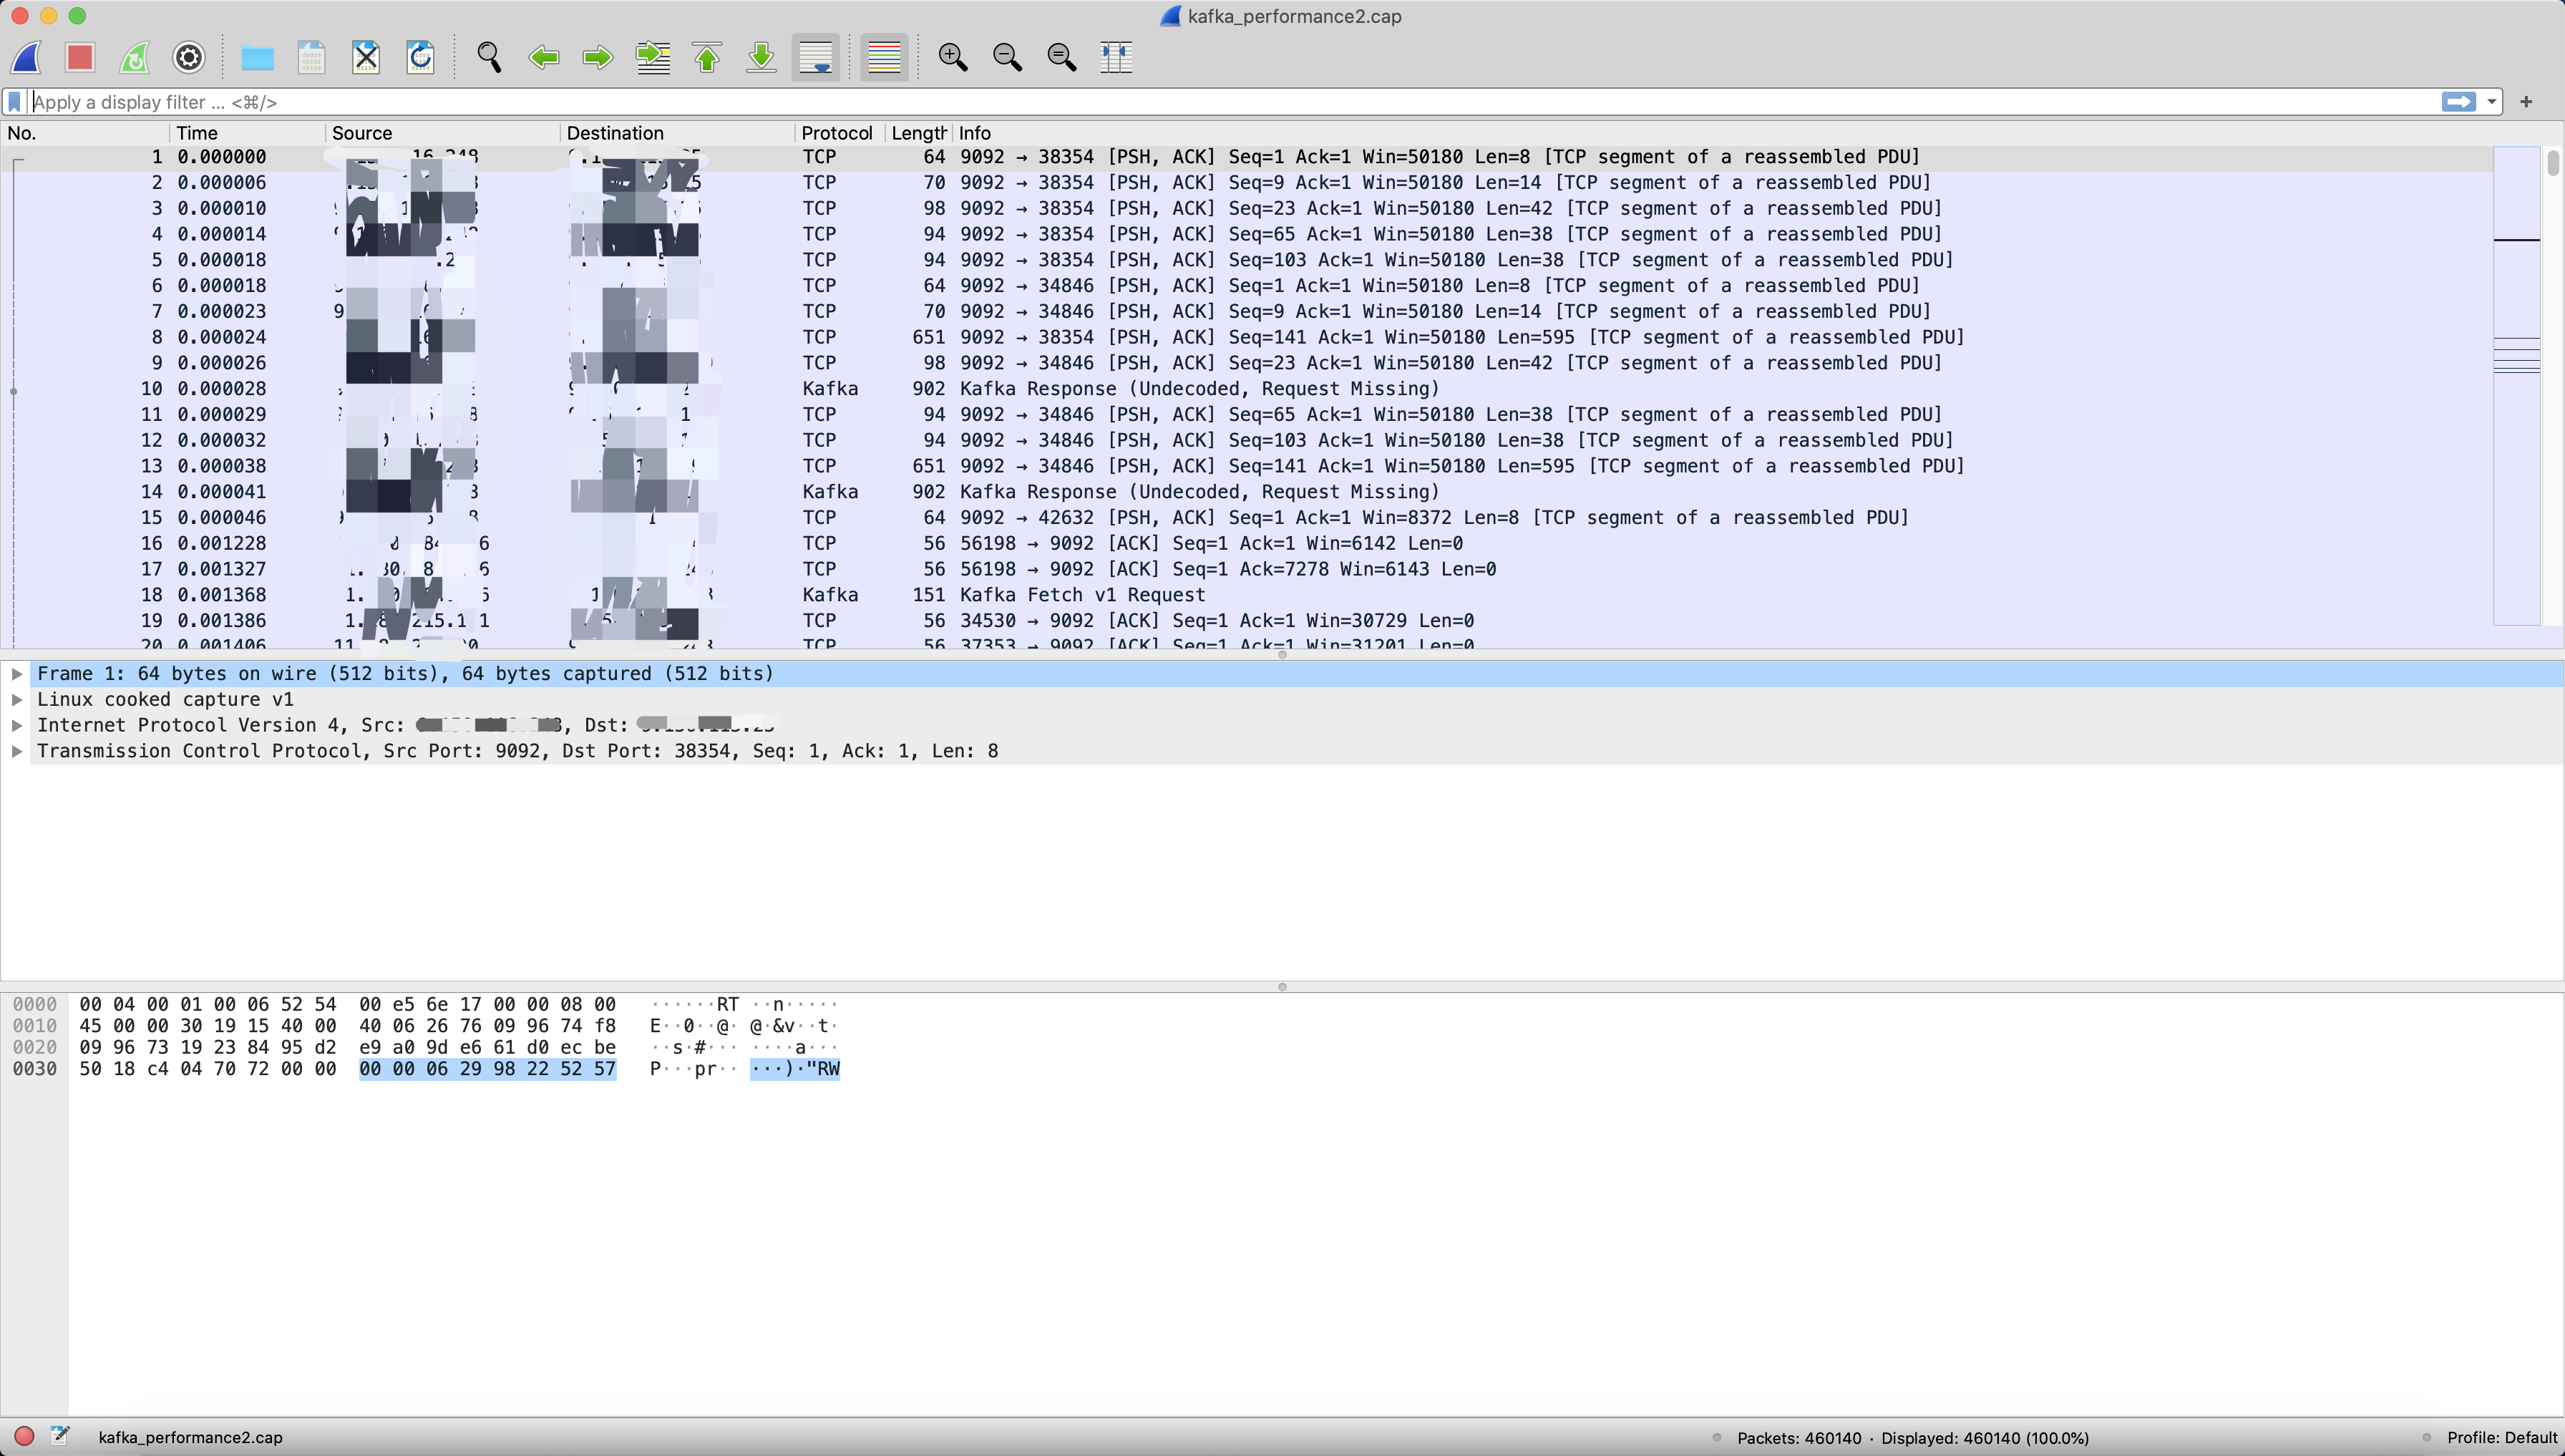This screenshot has height=1456, width=2565.
Task: Click the red stop capture icon
Action: point(80,57)
